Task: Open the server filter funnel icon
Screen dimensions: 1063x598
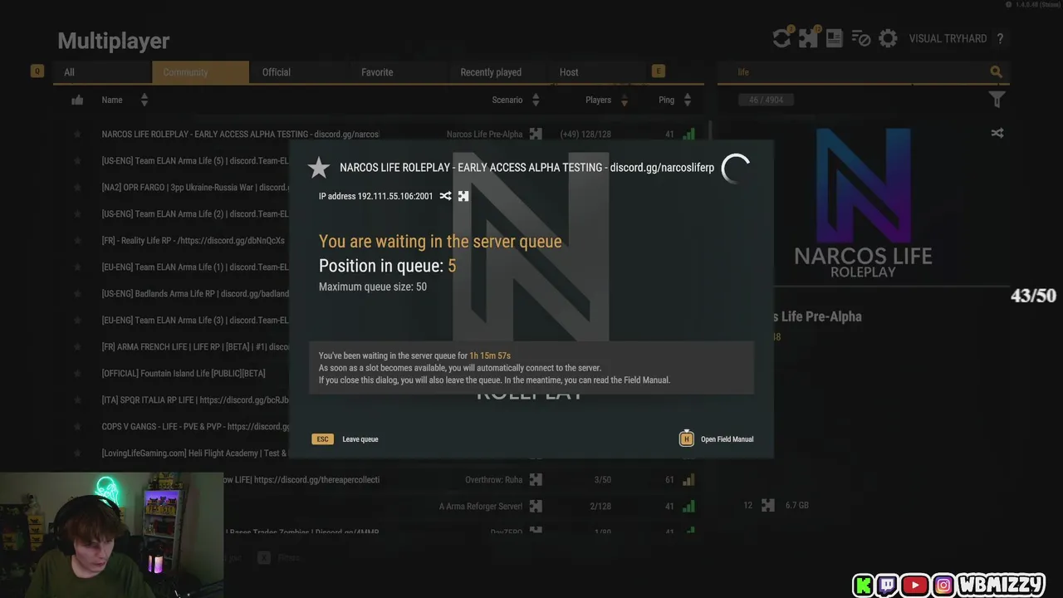Action: point(997,100)
